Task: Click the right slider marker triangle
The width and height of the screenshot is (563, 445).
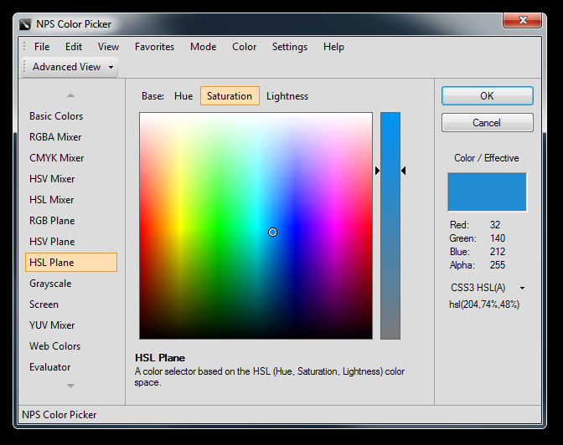Action: [404, 171]
